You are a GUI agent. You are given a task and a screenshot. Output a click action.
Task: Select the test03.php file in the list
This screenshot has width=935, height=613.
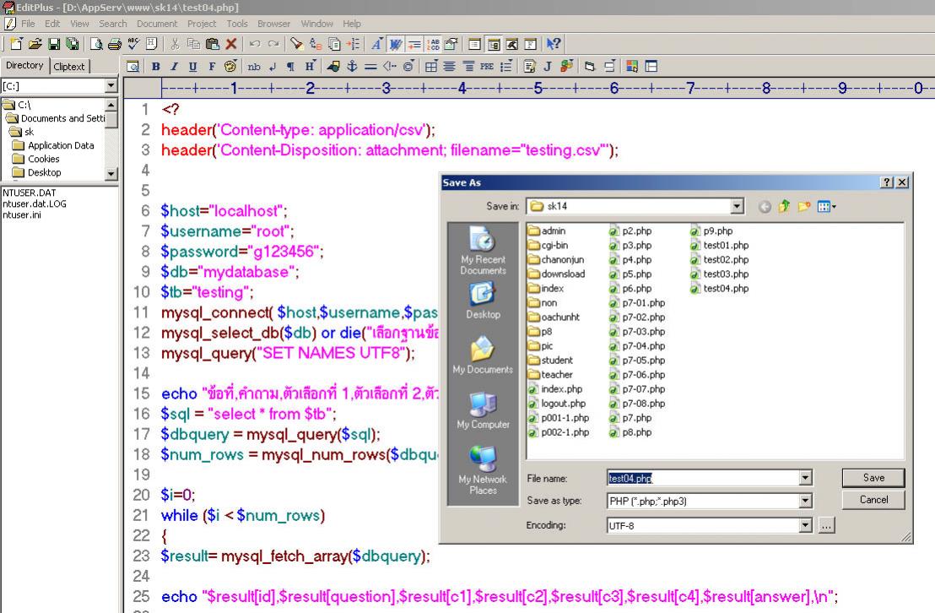tap(725, 274)
